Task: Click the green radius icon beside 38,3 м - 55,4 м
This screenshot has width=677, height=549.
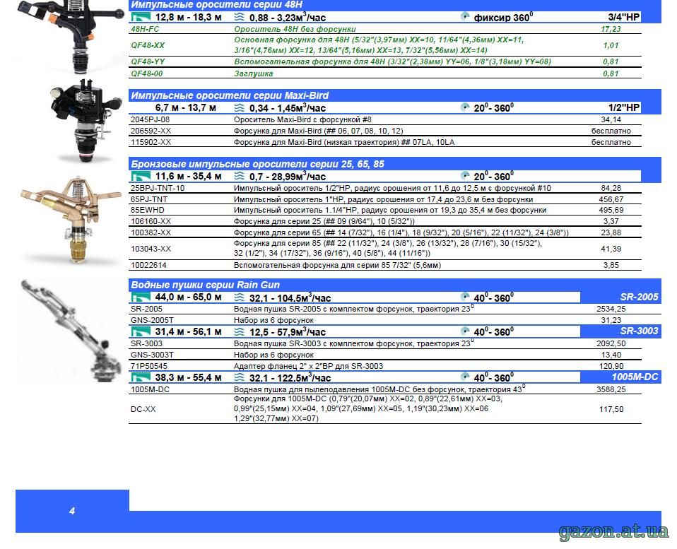Action: (x=141, y=377)
